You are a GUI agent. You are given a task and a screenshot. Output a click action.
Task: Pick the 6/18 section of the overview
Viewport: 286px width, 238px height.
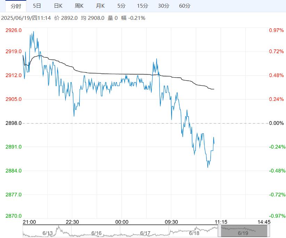(194, 233)
